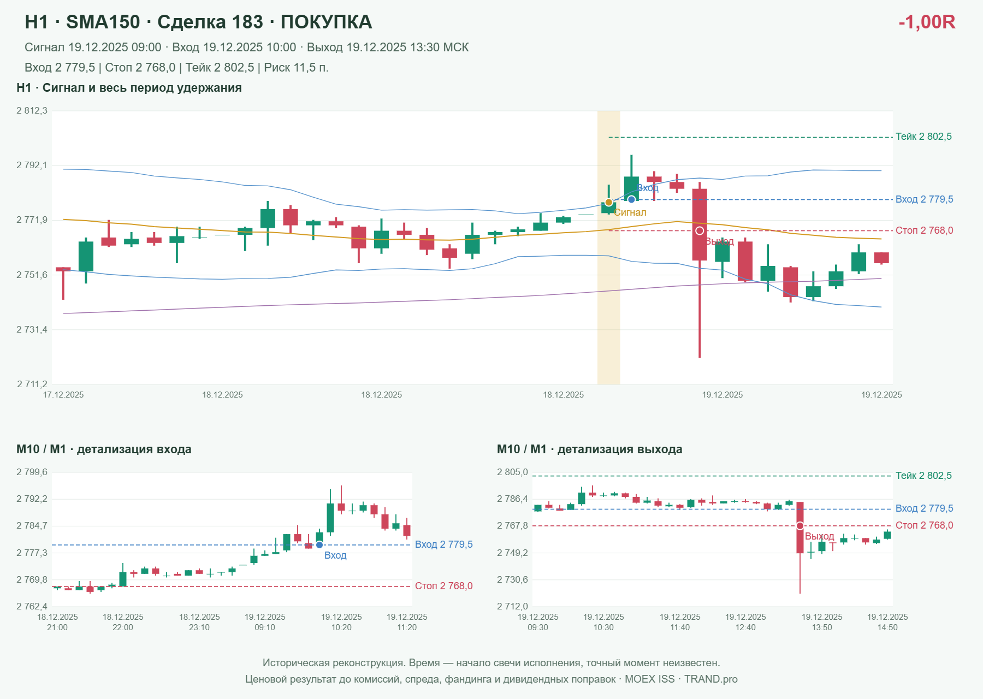
Task: Click the 'Вход 2 779,5' label on H1 chart
Action: tap(924, 199)
